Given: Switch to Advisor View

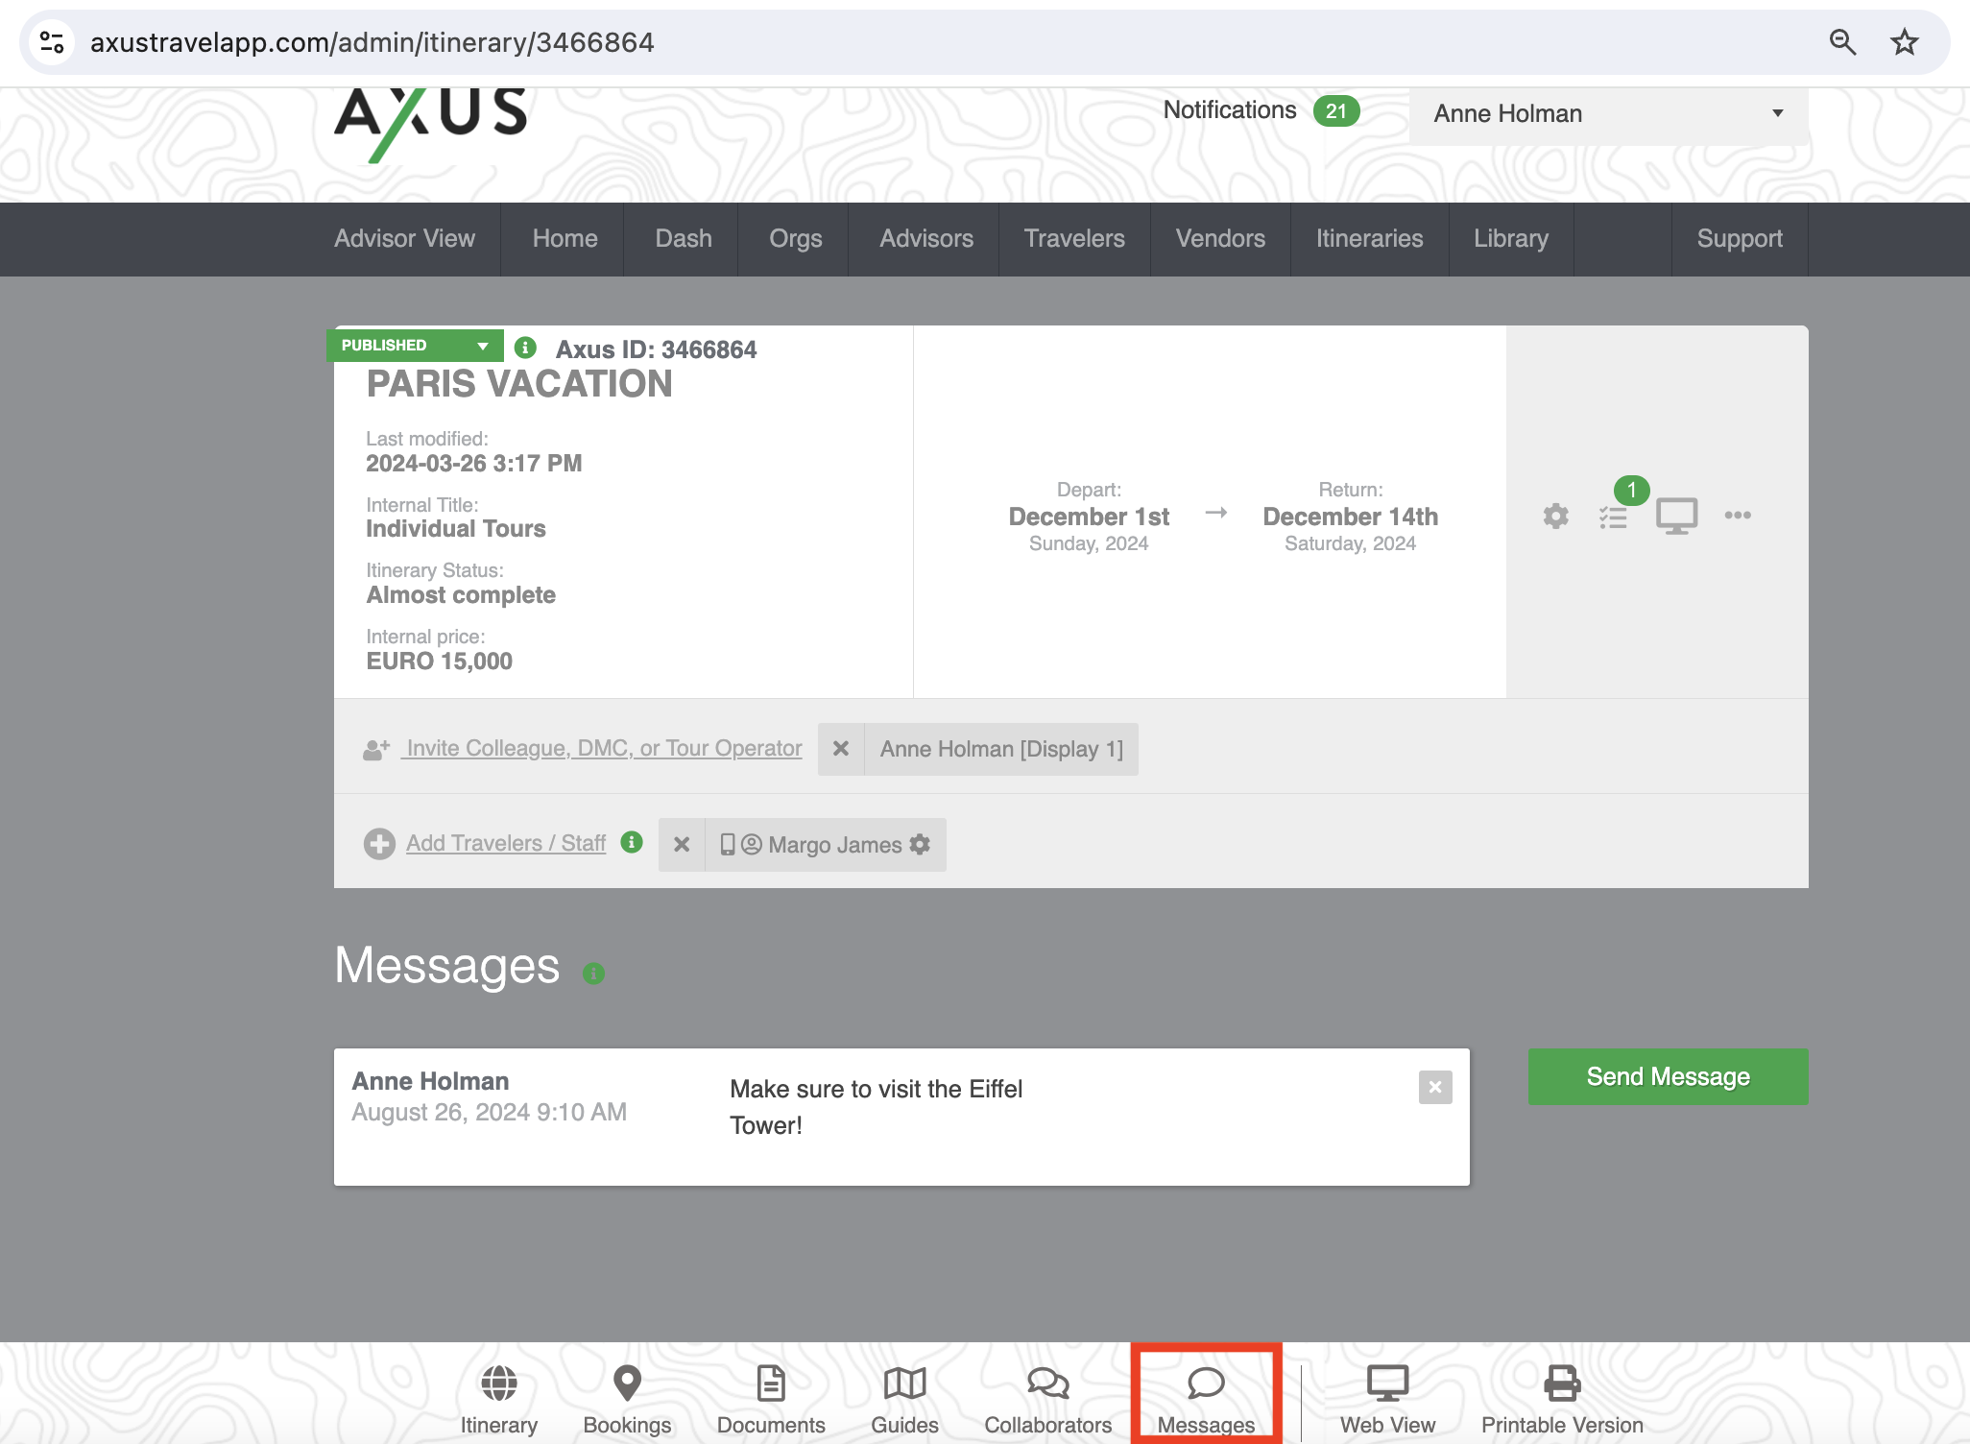Looking at the screenshot, I should (404, 239).
